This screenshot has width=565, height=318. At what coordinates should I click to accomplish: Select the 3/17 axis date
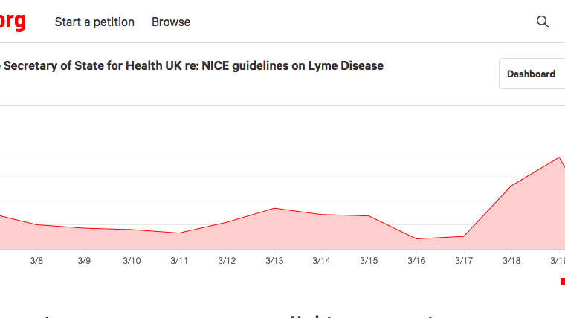pyautogui.click(x=464, y=261)
